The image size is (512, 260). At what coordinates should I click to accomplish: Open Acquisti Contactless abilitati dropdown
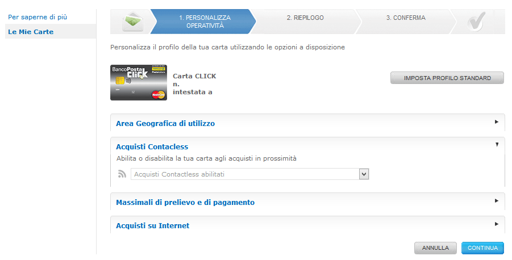coord(364,174)
